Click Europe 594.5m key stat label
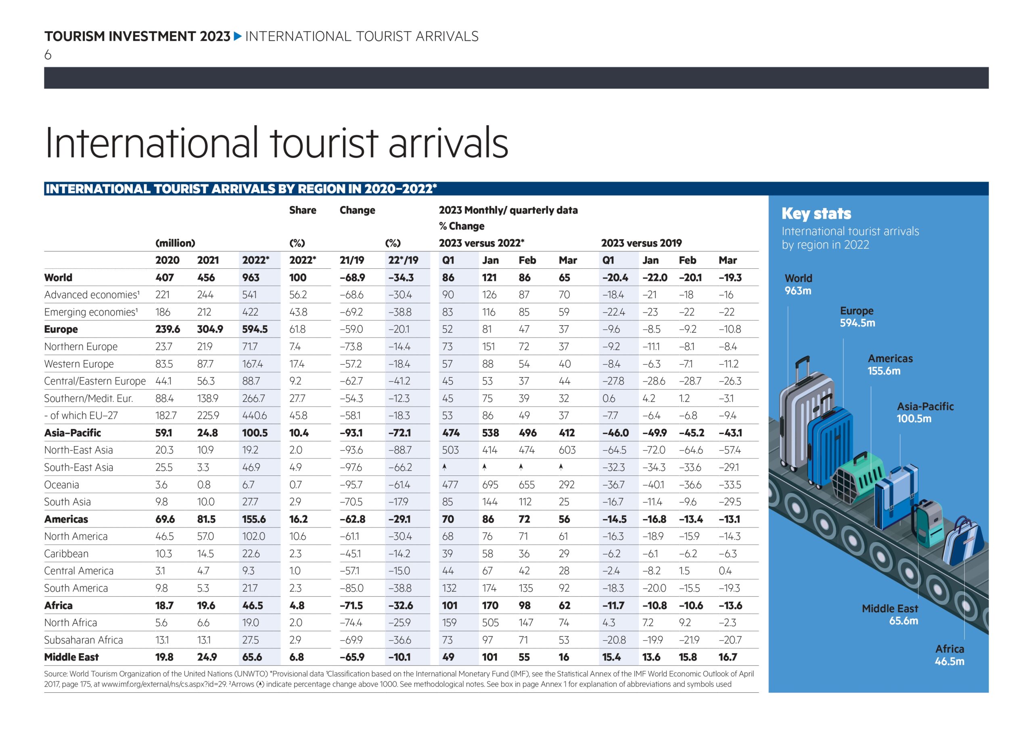 click(857, 316)
